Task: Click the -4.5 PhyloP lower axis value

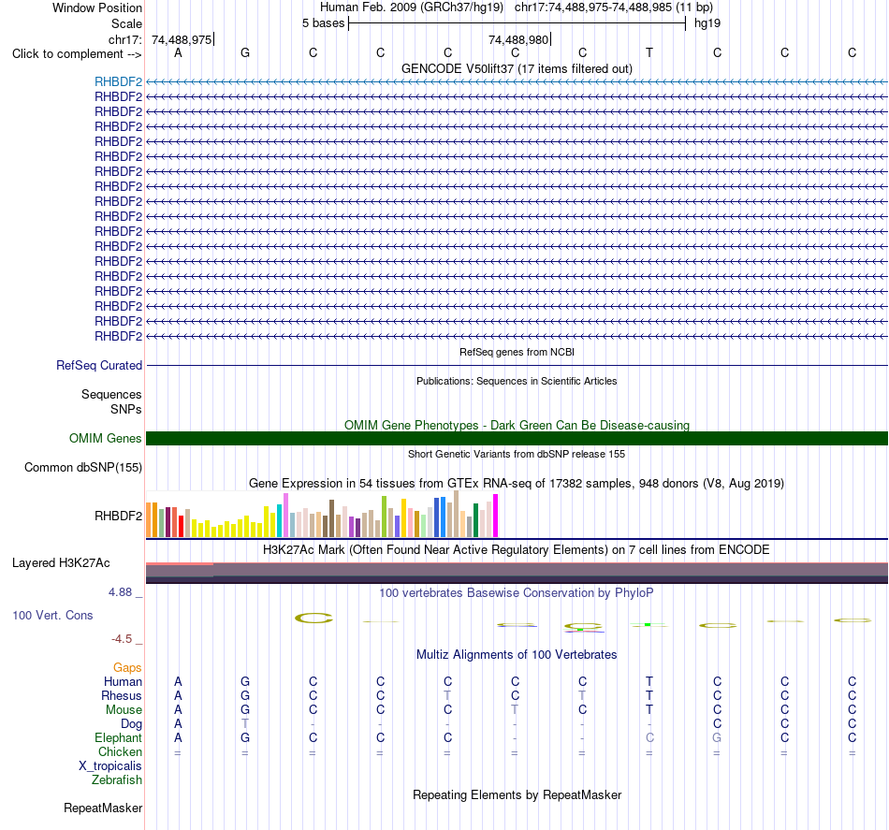Action: tap(122, 639)
